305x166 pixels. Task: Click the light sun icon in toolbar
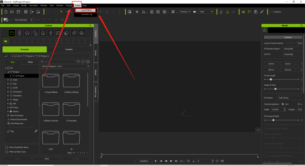pos(137,12)
